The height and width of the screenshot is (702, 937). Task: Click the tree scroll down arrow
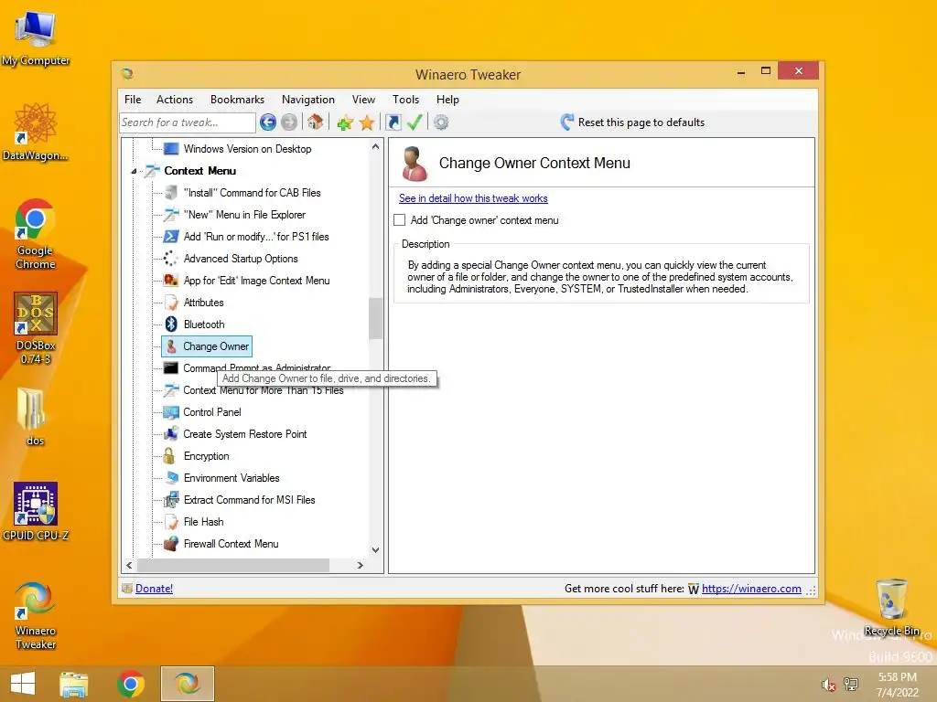click(x=375, y=549)
